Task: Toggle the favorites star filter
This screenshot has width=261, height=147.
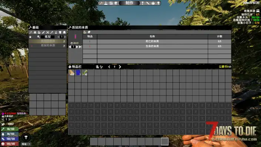Action: click(30, 37)
